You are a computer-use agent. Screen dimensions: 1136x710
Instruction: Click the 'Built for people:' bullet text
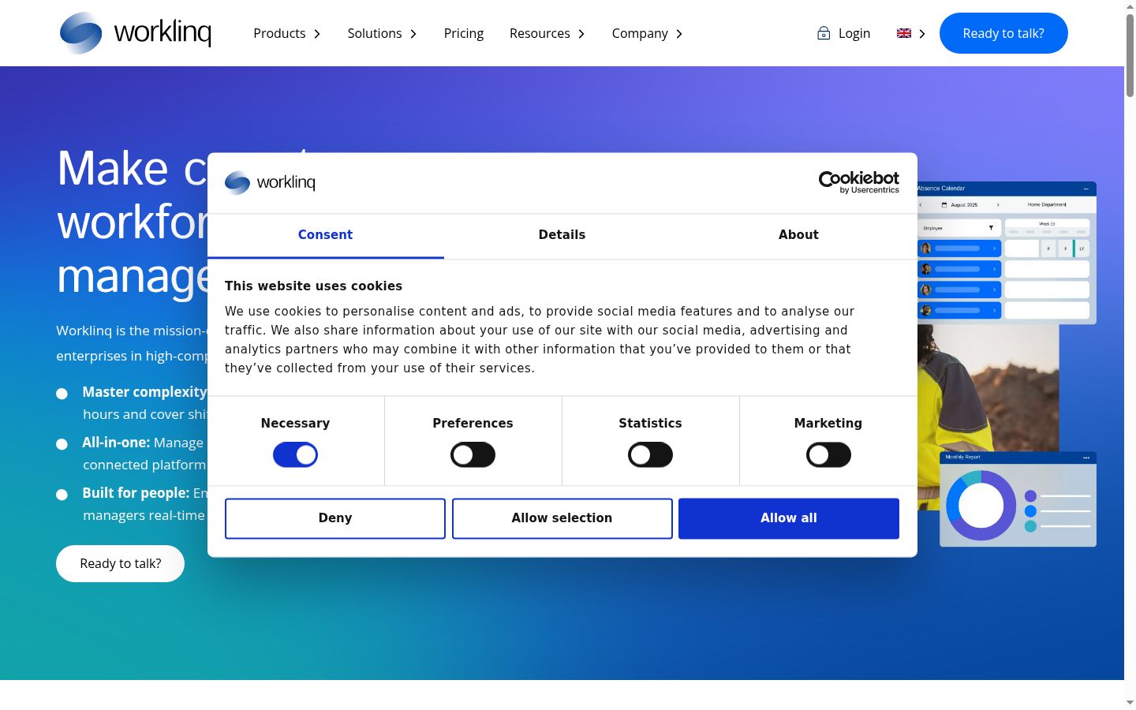click(136, 493)
